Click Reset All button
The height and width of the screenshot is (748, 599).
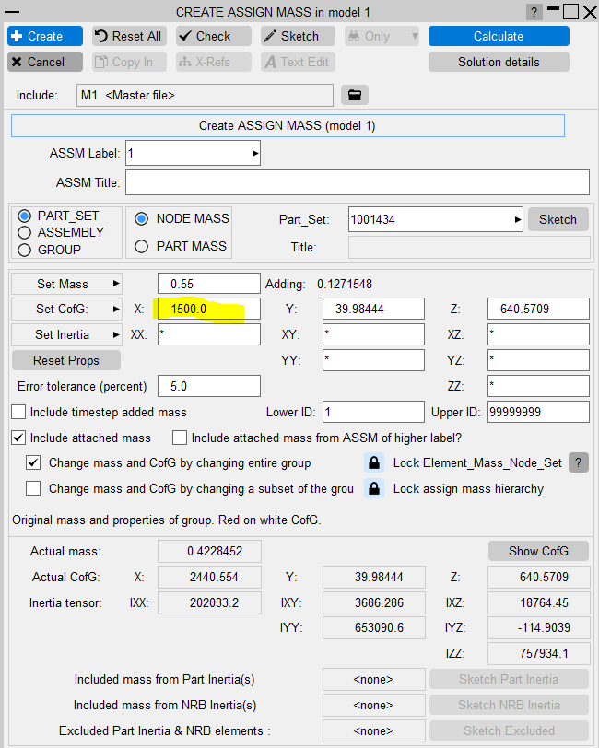(129, 36)
